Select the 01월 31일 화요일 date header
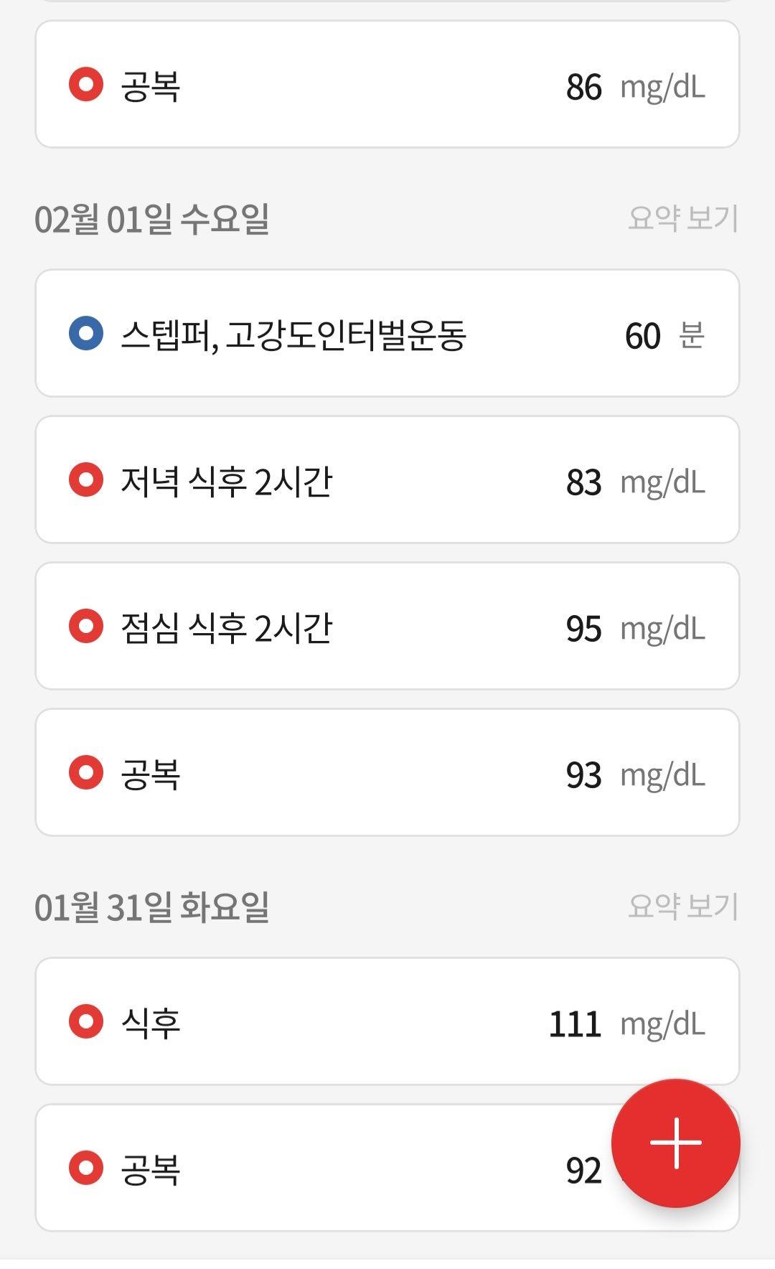This screenshot has width=775, height=1269. [152, 907]
